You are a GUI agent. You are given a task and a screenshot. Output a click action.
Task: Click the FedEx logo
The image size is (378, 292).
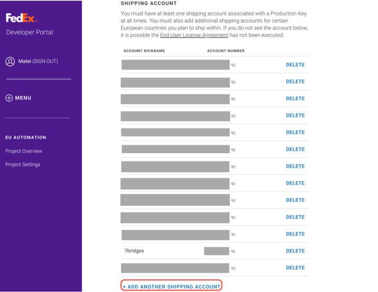(x=21, y=18)
